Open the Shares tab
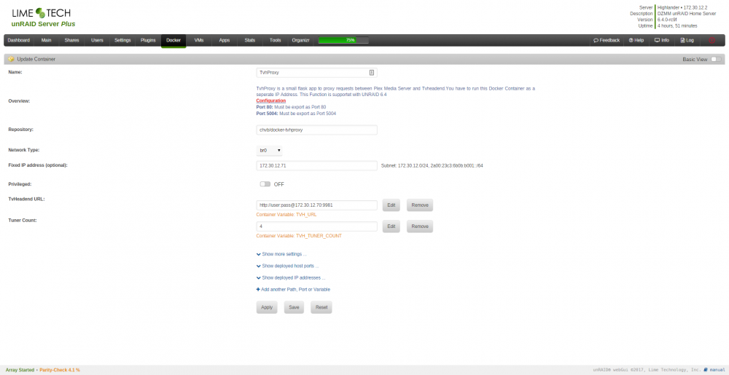Viewport: 729px width, 375px height. click(x=71, y=40)
